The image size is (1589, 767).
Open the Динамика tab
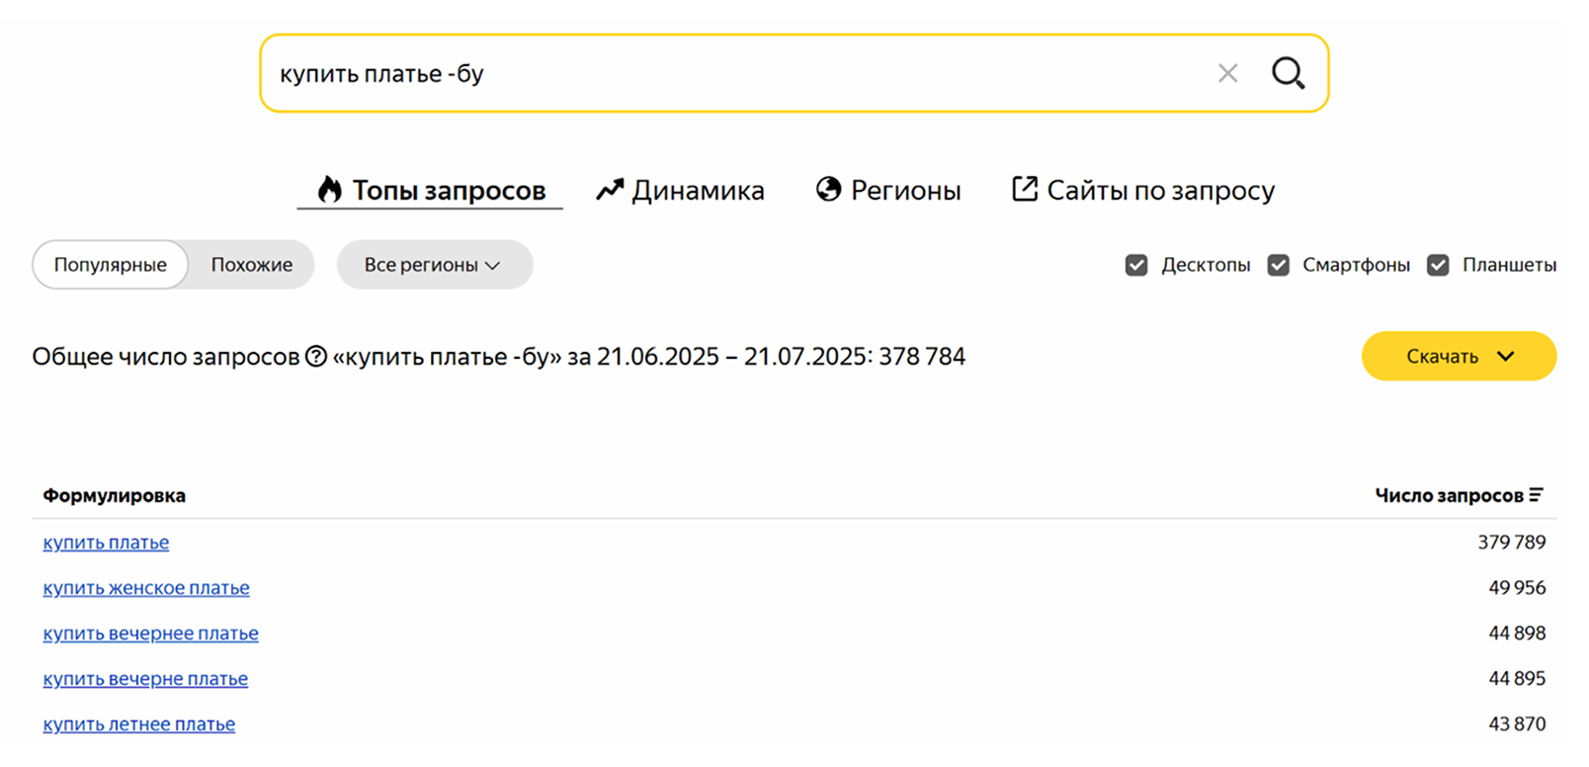680,190
